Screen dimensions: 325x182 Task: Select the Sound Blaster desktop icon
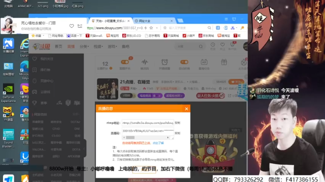point(8,139)
